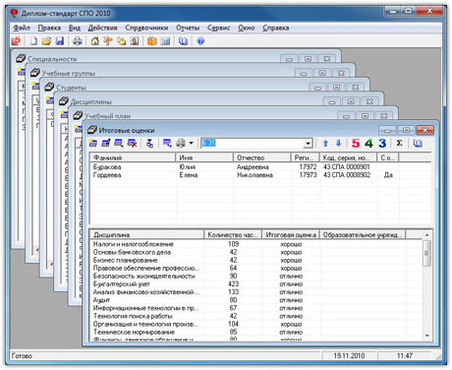Open the Окно menu

[x=247, y=28]
